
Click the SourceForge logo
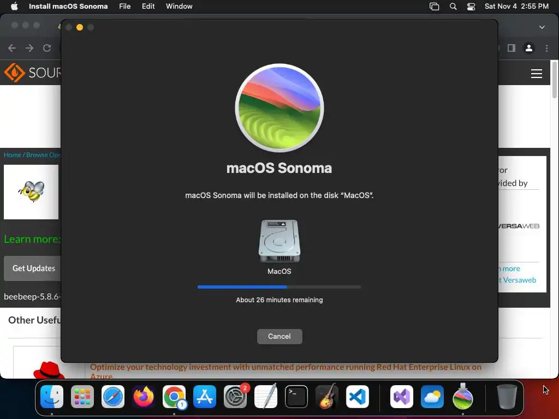[x=32, y=73]
